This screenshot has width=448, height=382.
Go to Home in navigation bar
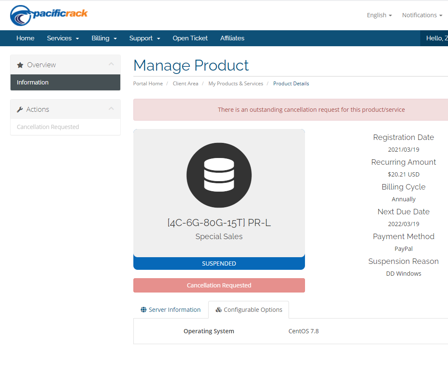[x=25, y=38]
